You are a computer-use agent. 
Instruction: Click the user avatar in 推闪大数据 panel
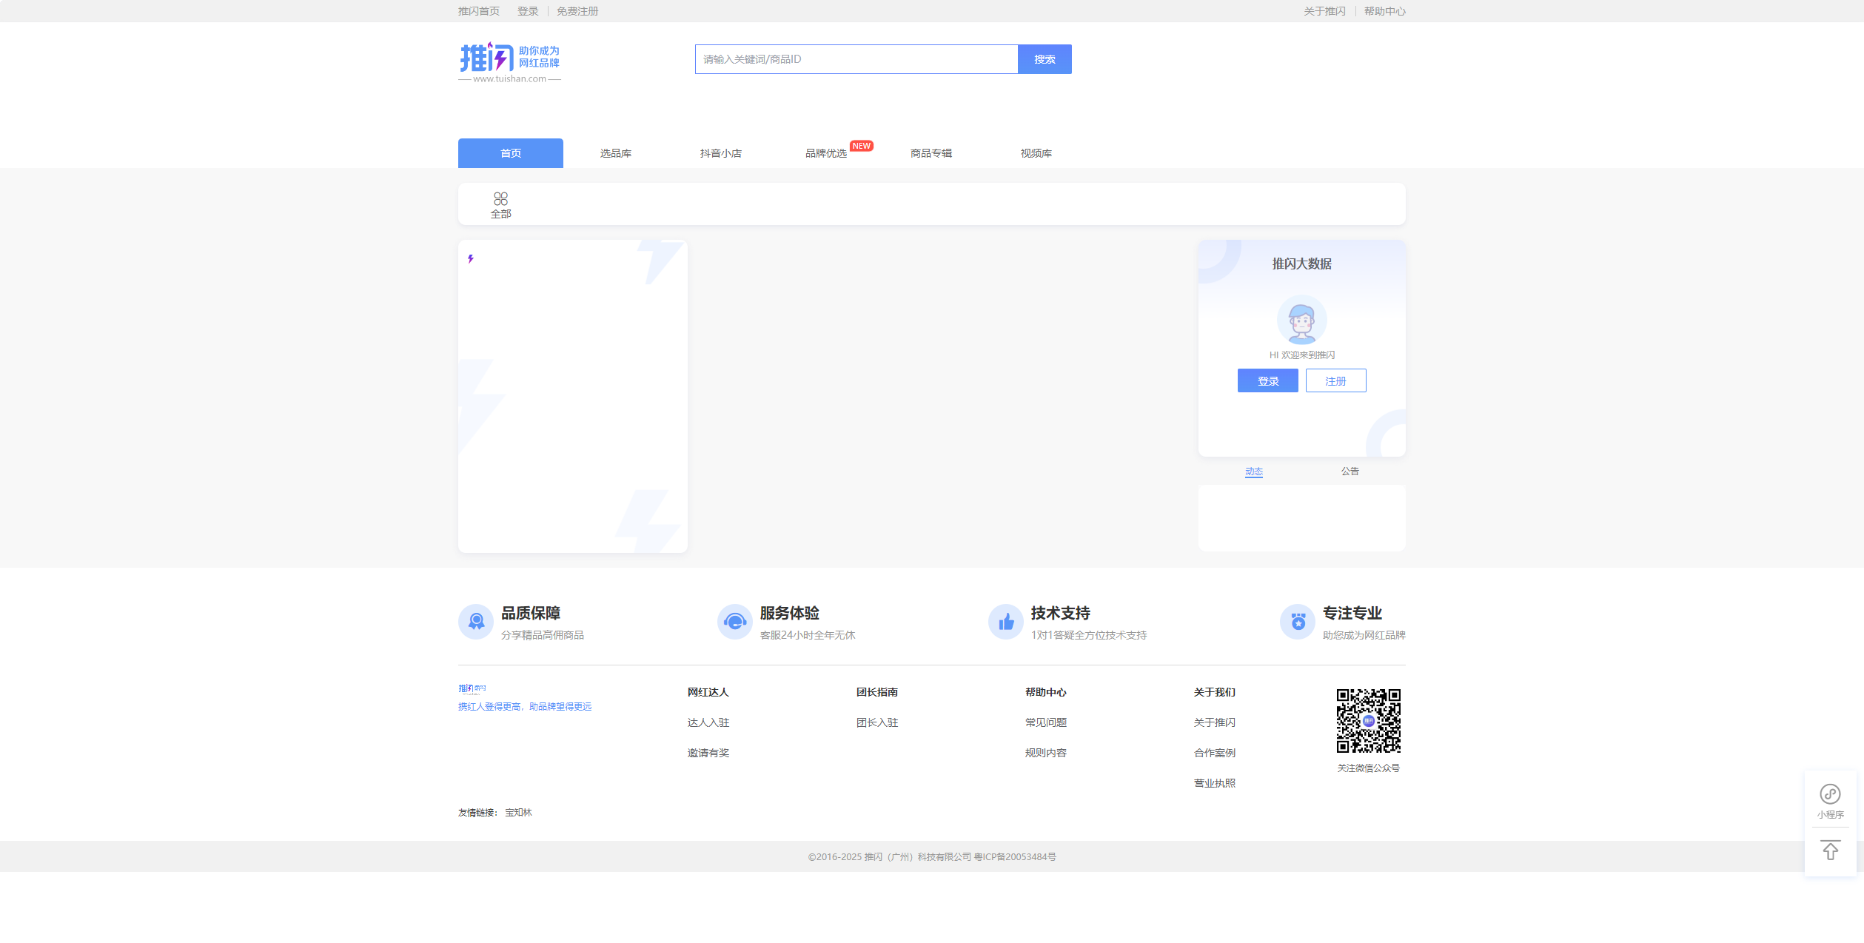click(1301, 320)
